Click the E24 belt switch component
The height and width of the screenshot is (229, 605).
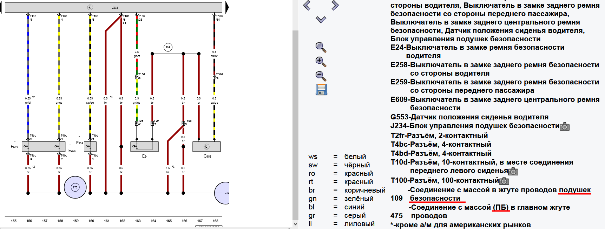[x=144, y=147]
